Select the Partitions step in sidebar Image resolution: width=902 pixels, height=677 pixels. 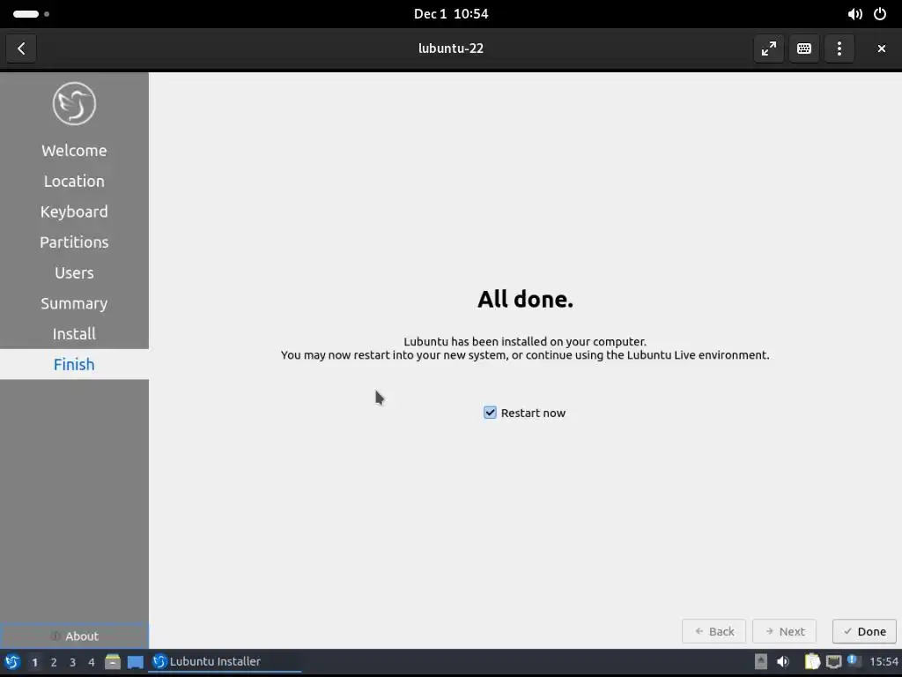(74, 242)
